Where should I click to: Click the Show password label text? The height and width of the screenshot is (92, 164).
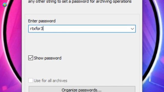[48, 58]
